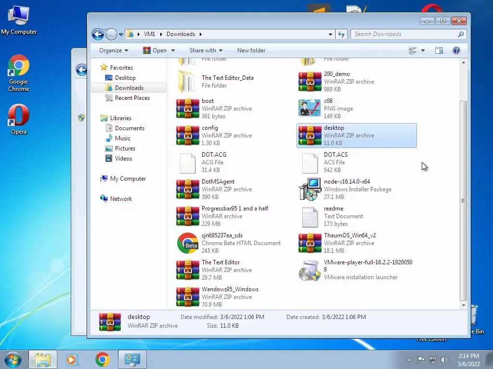This screenshot has width=493, height=369.
Task: Click the Forward navigation arrow button
Action: pos(111,34)
